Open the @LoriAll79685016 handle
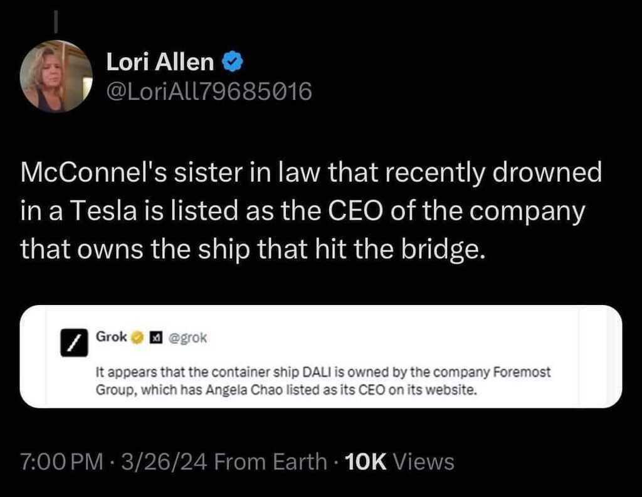Image resolution: width=642 pixels, height=497 pixels. (209, 92)
